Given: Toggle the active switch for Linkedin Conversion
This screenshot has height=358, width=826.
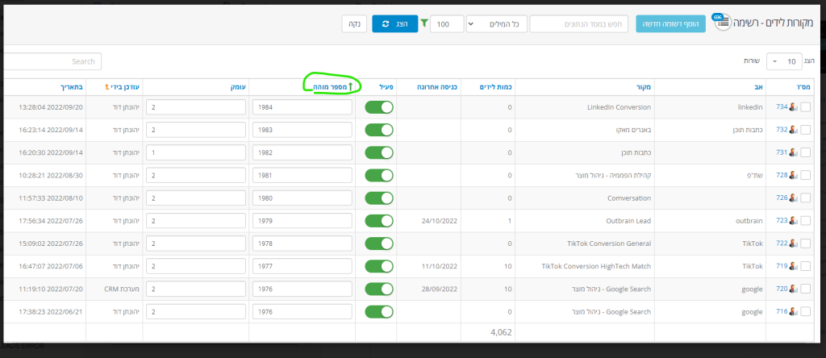Looking at the screenshot, I should tap(378, 107).
